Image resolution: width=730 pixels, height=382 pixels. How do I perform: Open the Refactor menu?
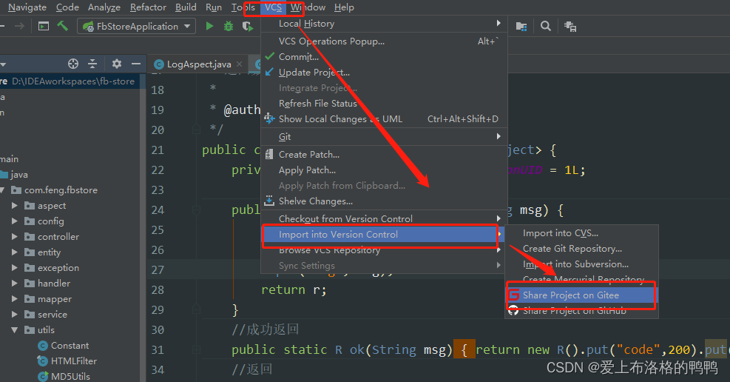(x=148, y=7)
